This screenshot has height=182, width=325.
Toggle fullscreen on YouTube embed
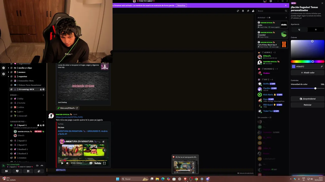(104, 163)
